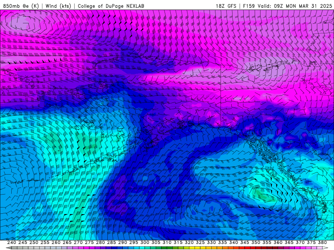Click the 360 value on color scale
This screenshot has height=250, width=334.
pyautogui.click(x=278, y=242)
